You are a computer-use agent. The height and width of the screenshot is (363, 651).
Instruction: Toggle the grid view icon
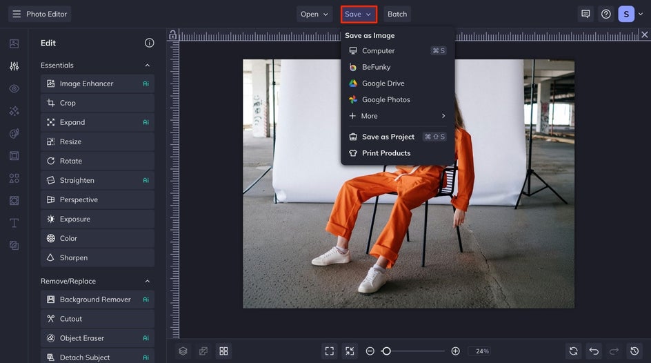click(x=223, y=351)
